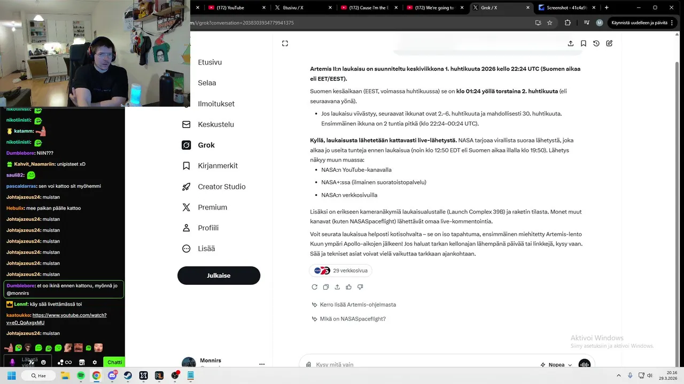Image resolution: width=684 pixels, height=384 pixels.
Task: Open the system tray volume control
Action: coord(650,375)
